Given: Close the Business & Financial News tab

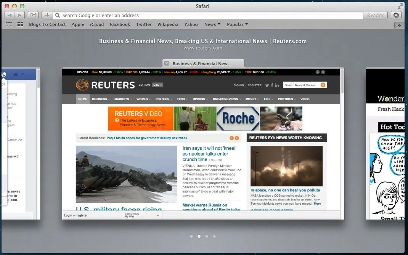Looking at the screenshot, I should tap(167, 63).
